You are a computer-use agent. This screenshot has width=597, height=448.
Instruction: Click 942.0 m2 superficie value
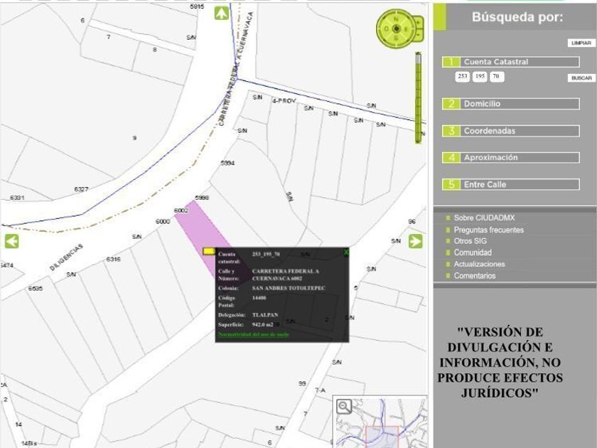click(263, 324)
